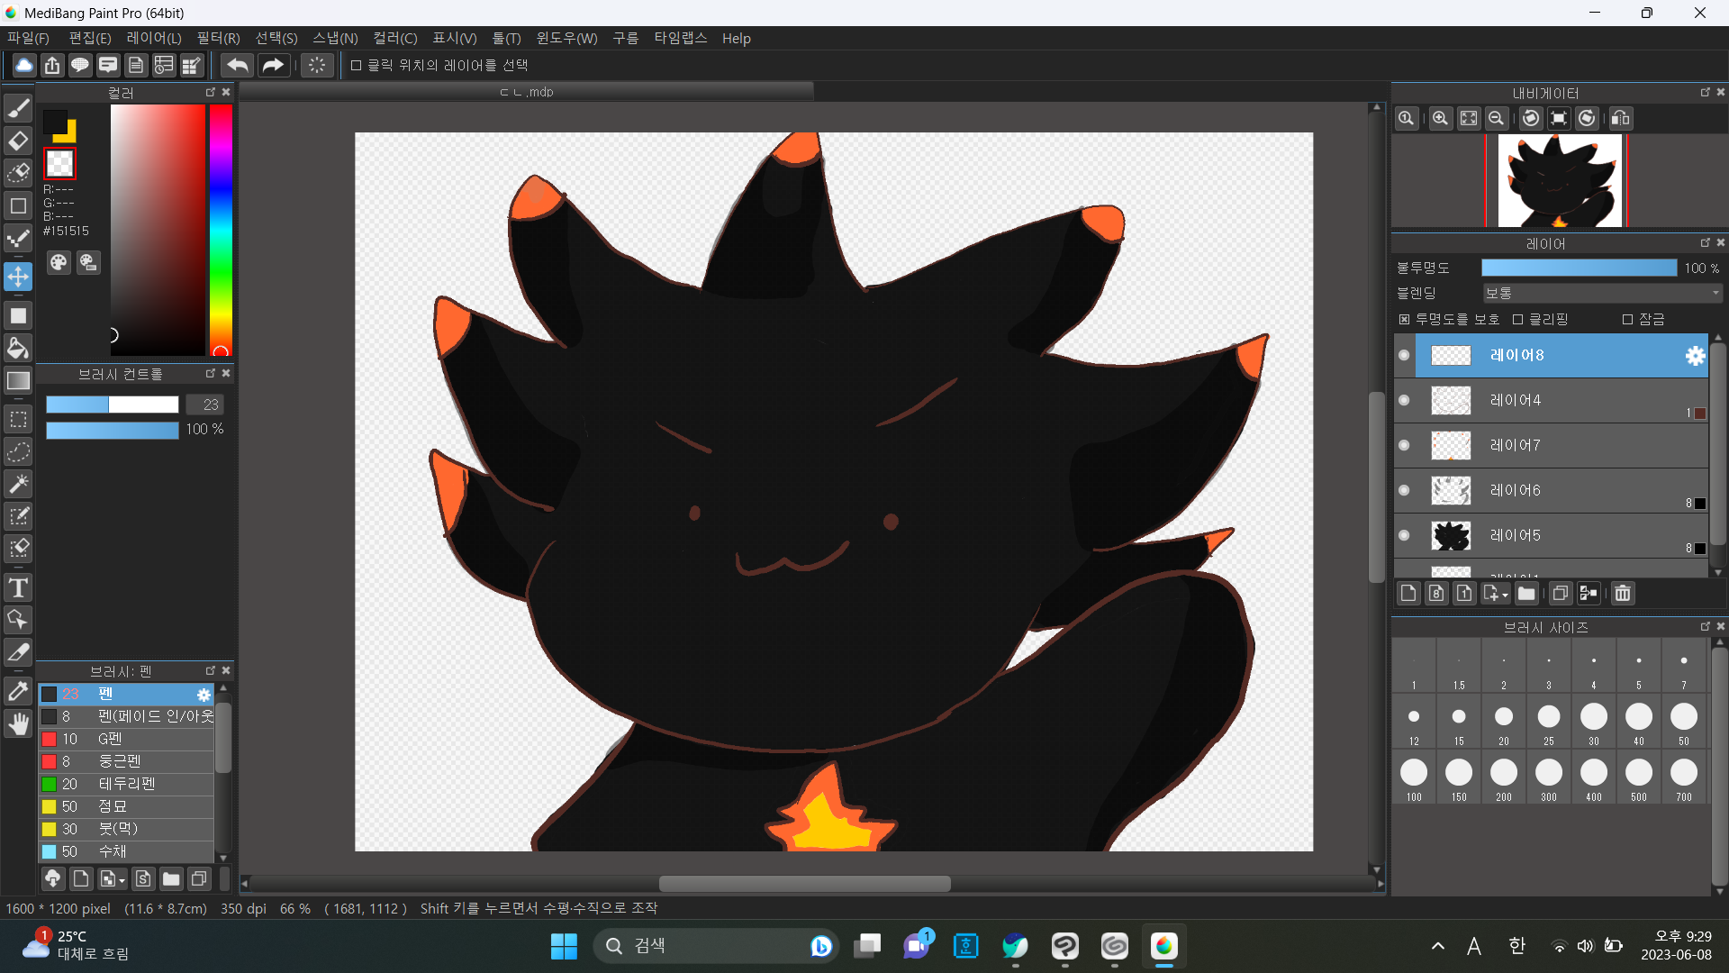Select the 둥근펜 brush
The width and height of the screenshot is (1729, 973).
[x=126, y=761]
